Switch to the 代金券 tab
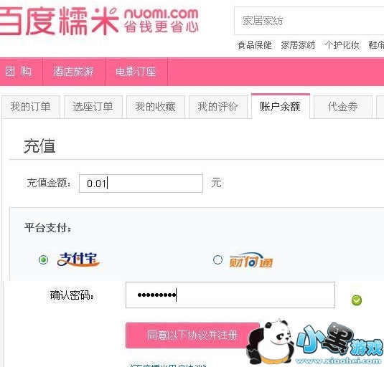This screenshot has height=367, width=384. 343,107
